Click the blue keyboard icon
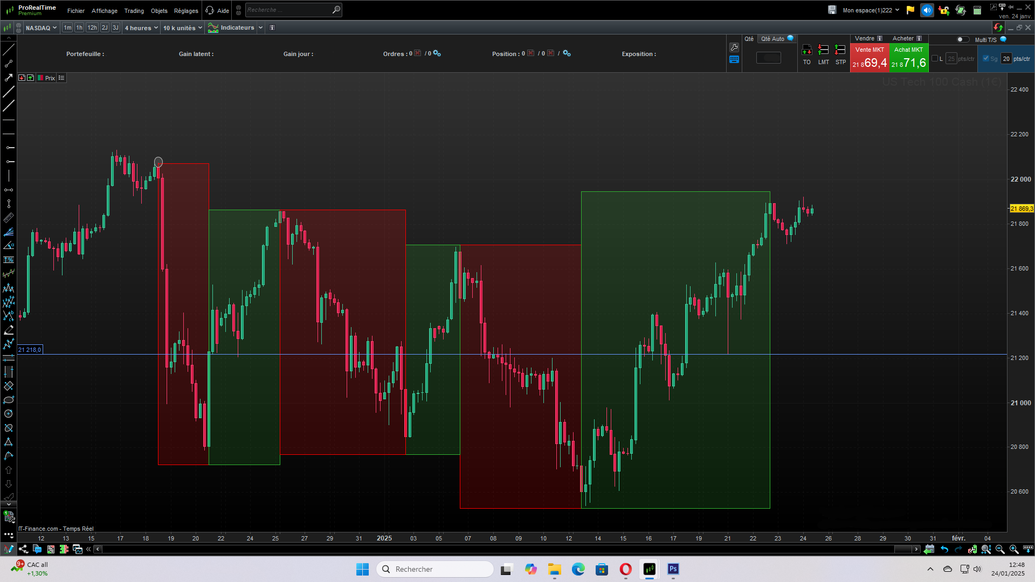 pyautogui.click(x=734, y=60)
